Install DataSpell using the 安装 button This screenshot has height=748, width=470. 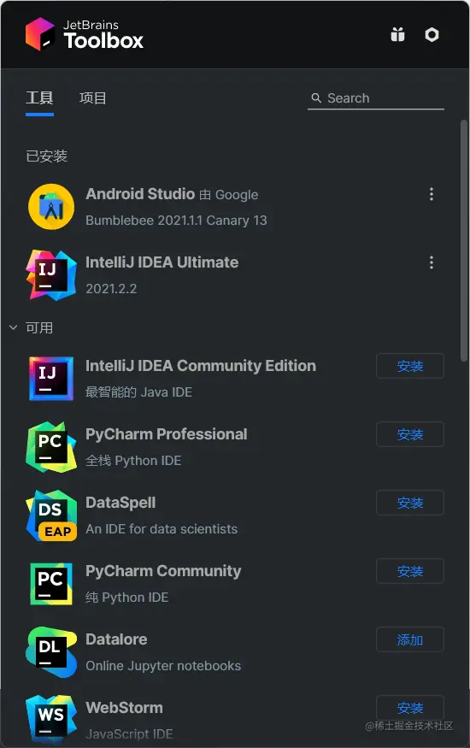pyautogui.click(x=410, y=503)
